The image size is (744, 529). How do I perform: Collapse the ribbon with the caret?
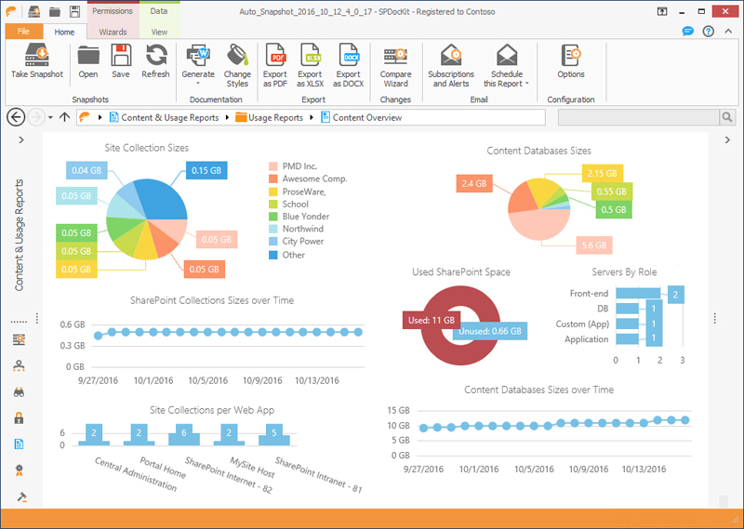[728, 32]
